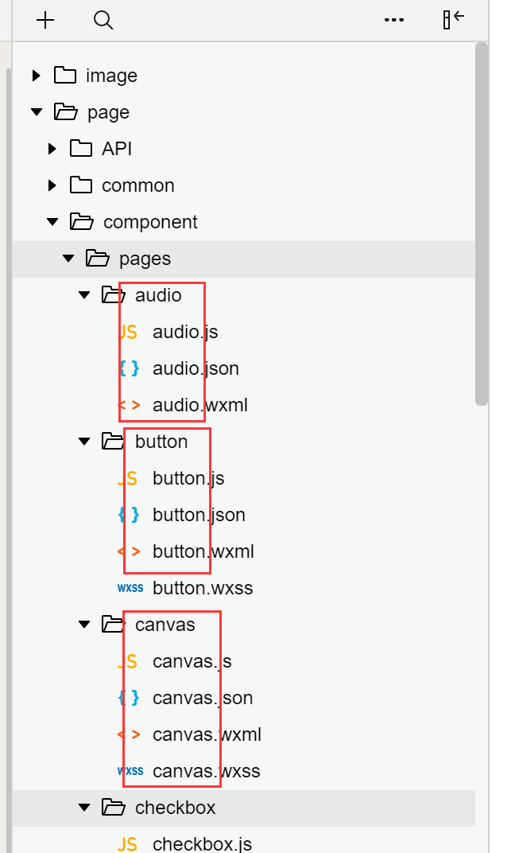Open the canvas.json file
This screenshot has width=515, height=853.
click(x=202, y=698)
